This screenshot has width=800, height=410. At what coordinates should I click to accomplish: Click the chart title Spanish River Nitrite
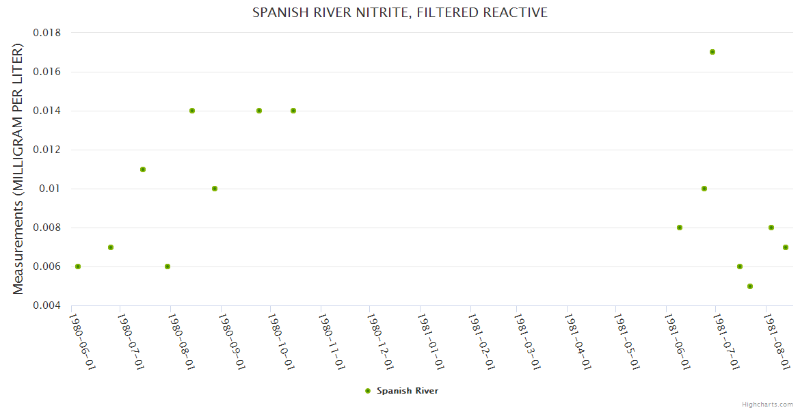[400, 12]
